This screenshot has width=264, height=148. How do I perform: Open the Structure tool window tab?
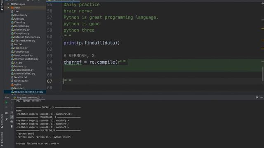click(2, 121)
